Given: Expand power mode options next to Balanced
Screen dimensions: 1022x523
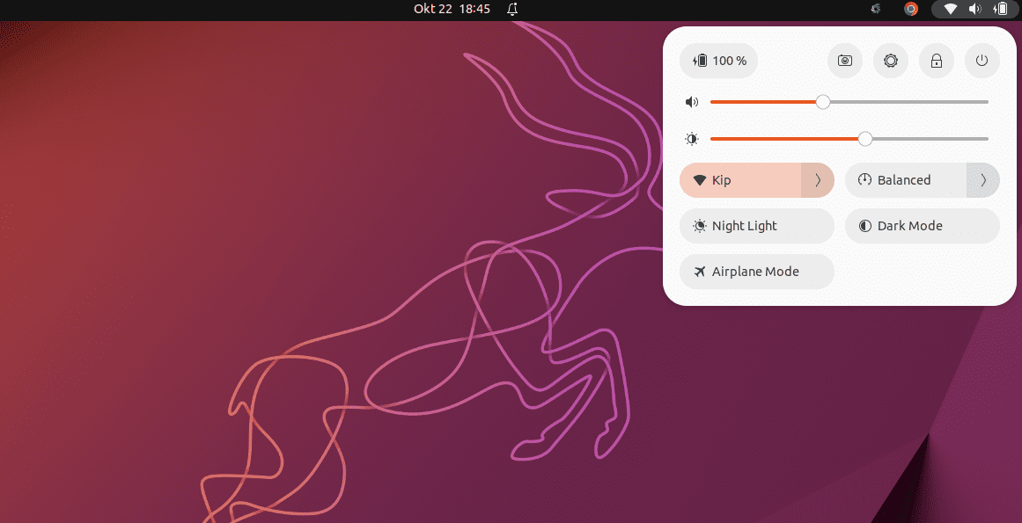Looking at the screenshot, I should coord(983,180).
